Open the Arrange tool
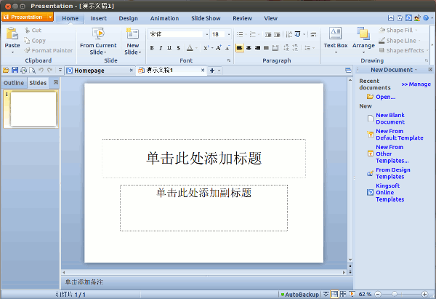This screenshot has height=299, width=436. coord(363,41)
